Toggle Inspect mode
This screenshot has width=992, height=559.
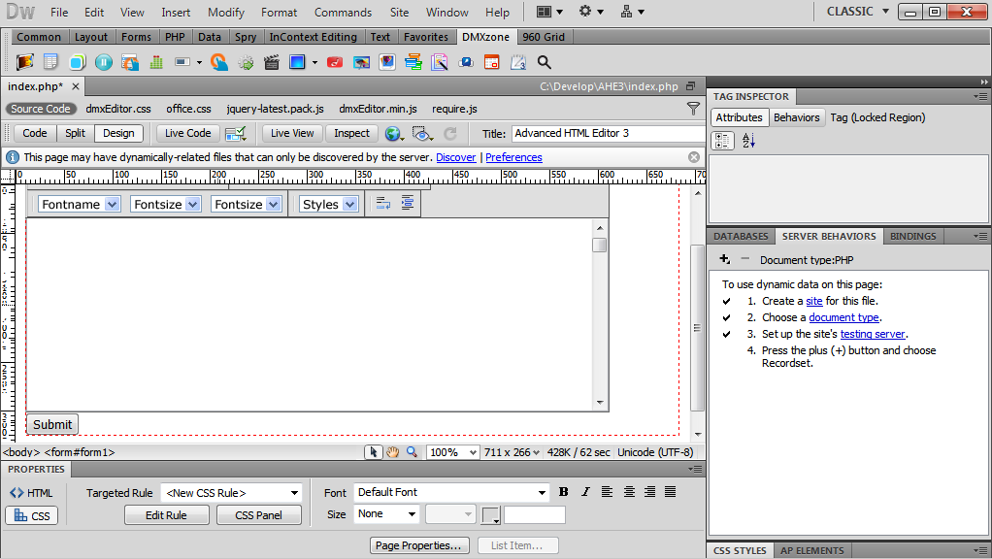click(351, 133)
